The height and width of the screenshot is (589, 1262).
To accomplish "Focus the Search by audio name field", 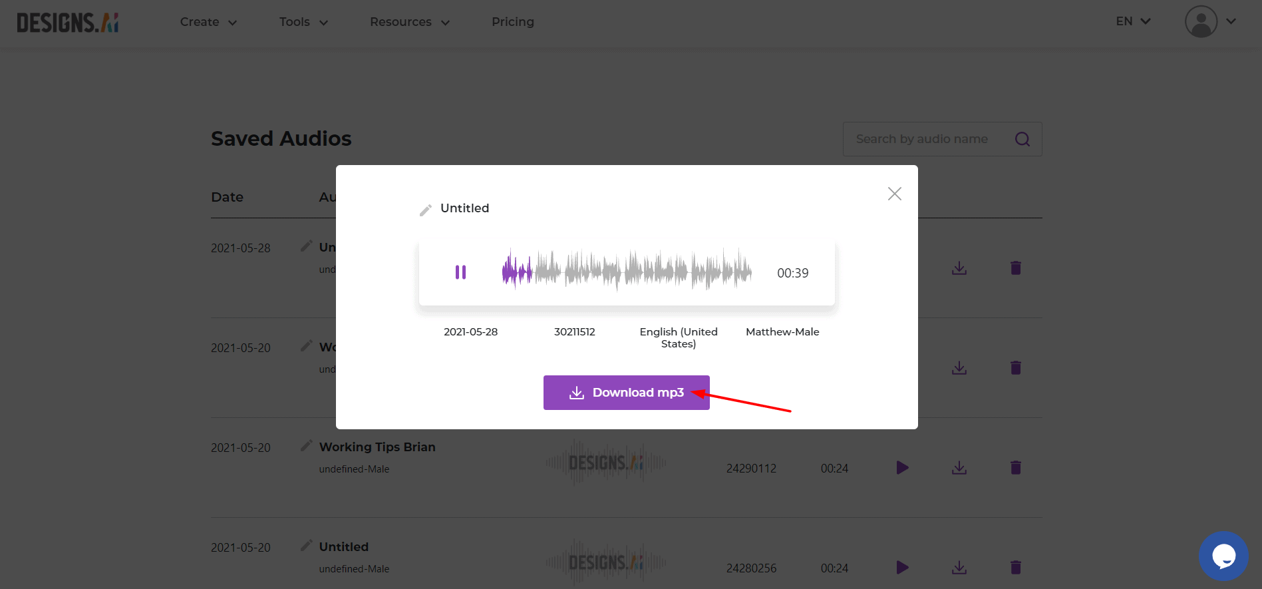I will tap(925, 139).
